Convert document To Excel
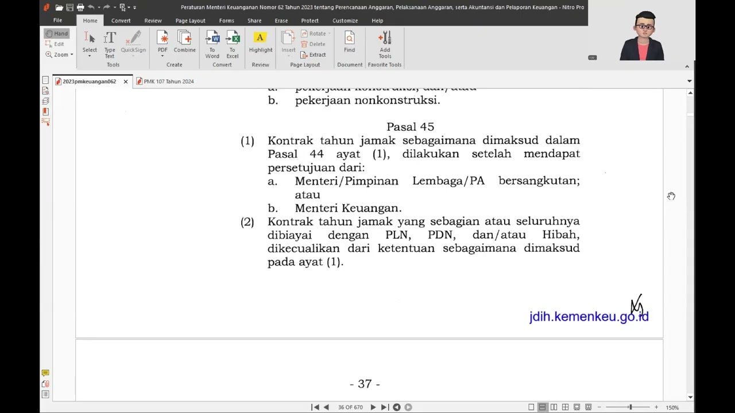 pyautogui.click(x=233, y=45)
